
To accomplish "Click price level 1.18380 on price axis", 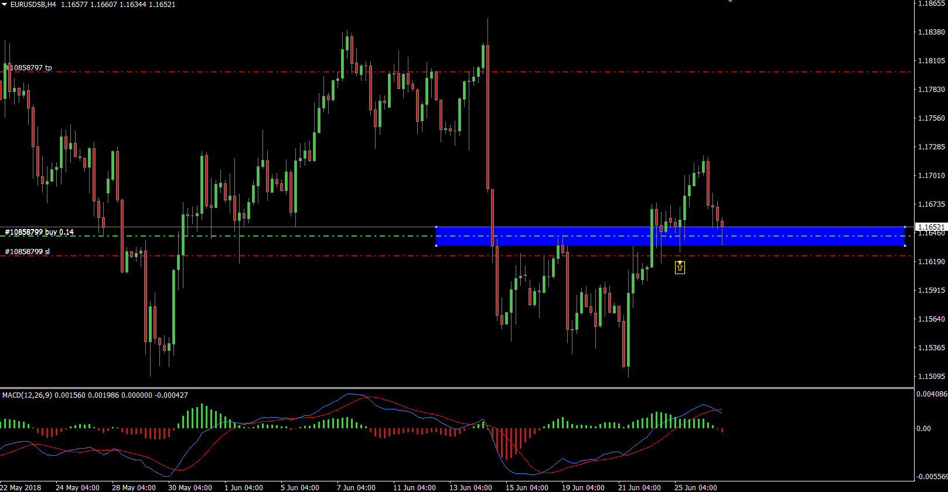I will (931, 32).
